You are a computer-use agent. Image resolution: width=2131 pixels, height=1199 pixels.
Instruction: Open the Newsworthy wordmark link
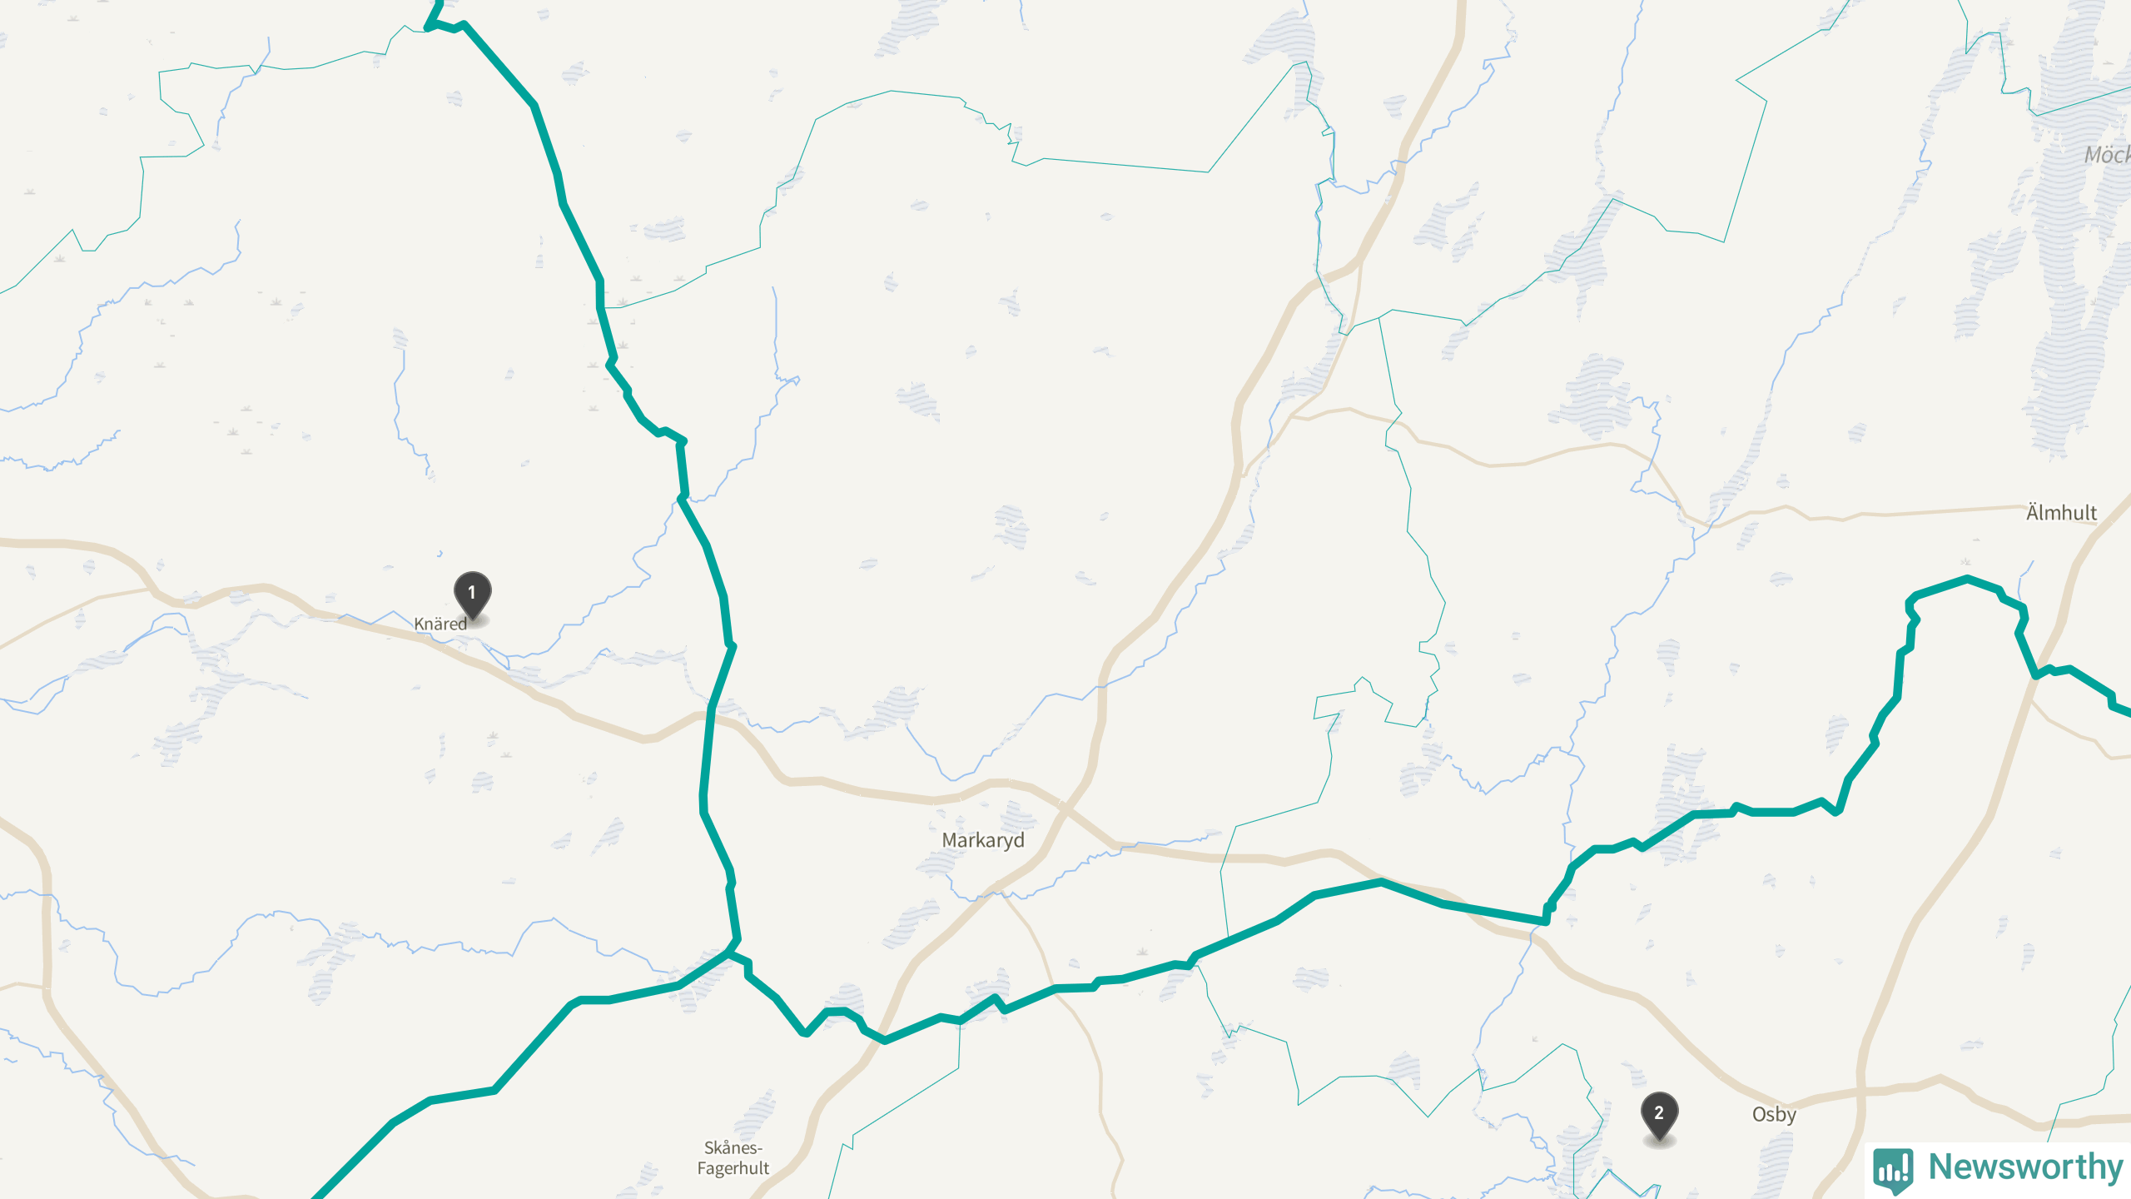click(x=2025, y=1167)
